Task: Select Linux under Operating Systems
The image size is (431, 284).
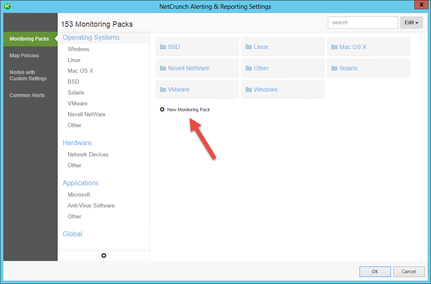Action: [74, 60]
